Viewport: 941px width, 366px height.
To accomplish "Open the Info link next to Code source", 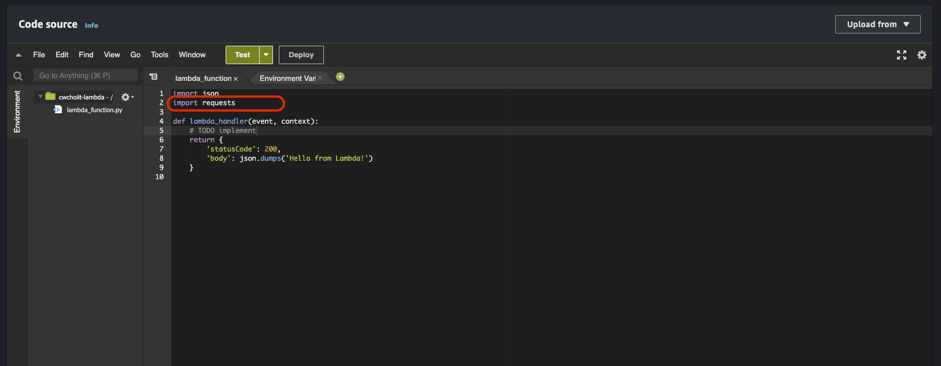I will (x=91, y=25).
